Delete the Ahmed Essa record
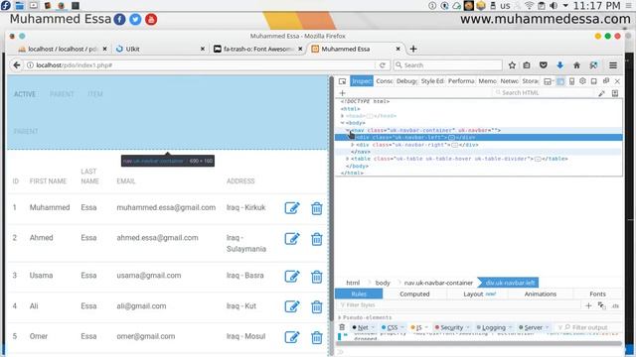 click(317, 239)
